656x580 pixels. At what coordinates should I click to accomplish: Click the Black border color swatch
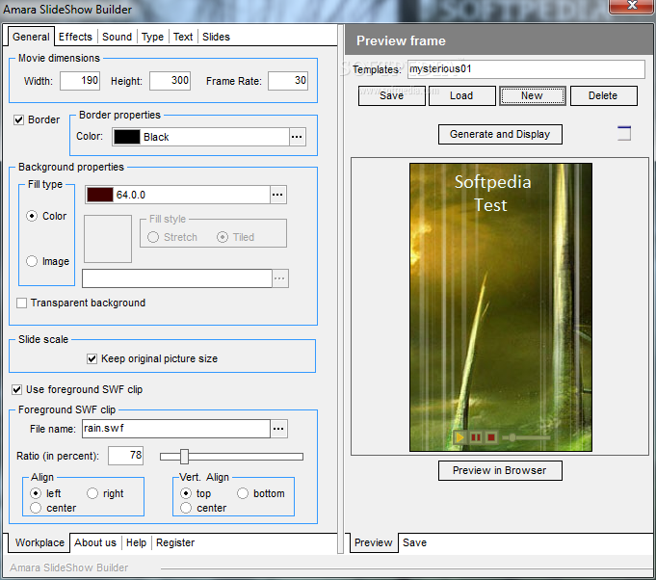tap(127, 137)
